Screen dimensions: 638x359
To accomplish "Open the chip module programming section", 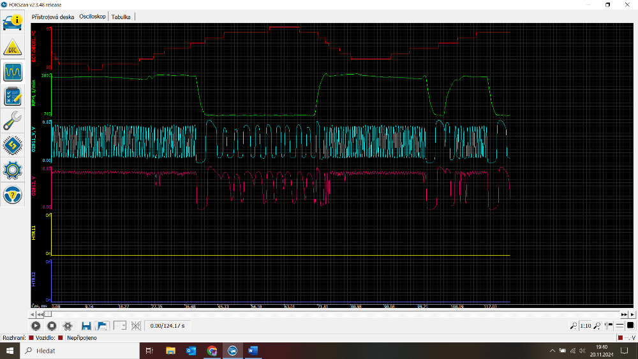I will point(13,145).
